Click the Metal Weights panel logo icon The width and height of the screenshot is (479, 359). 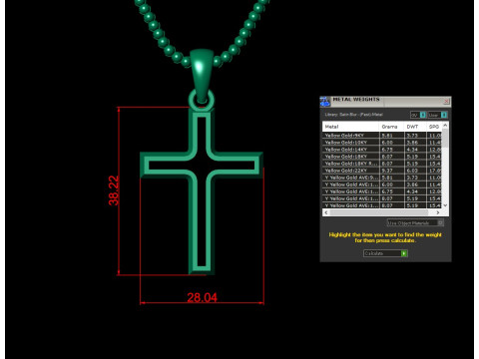click(325, 102)
